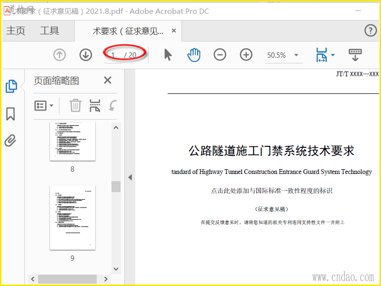Switch to the 主页 tab
Screen dimensions: 381x286
point(16,31)
